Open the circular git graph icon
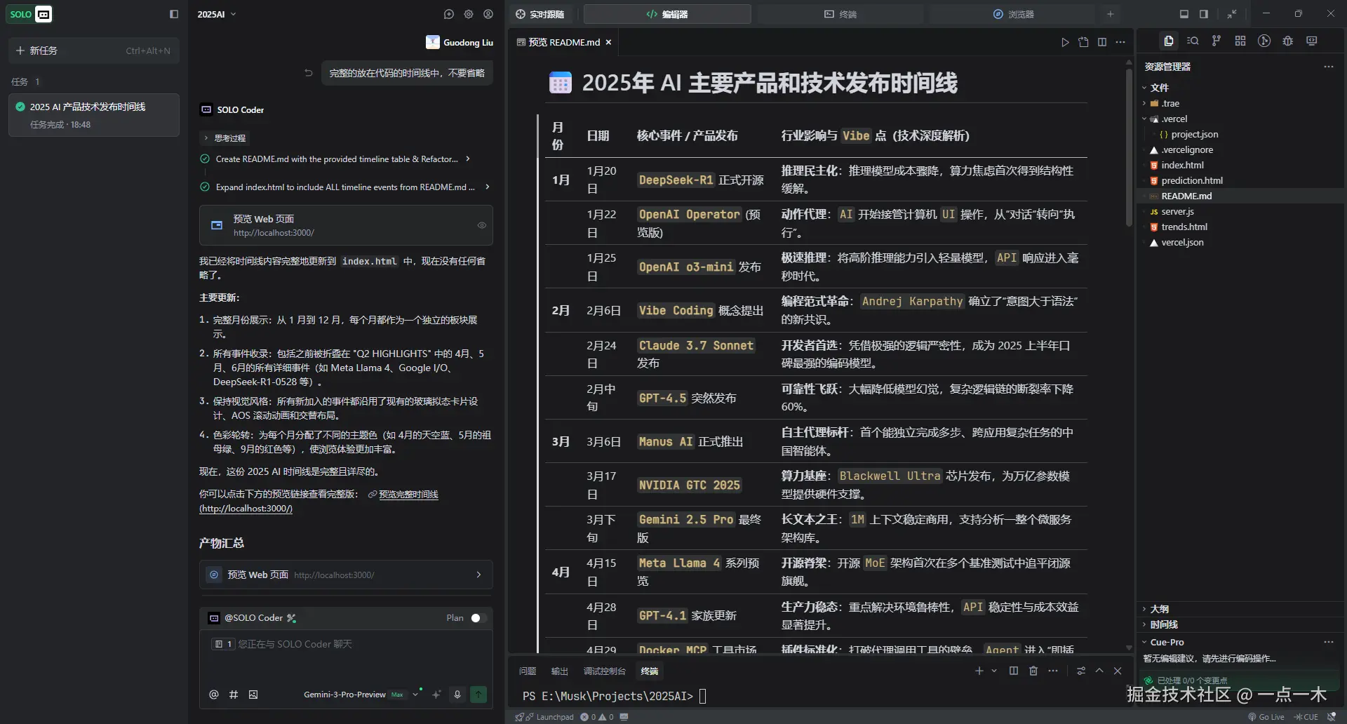The height and width of the screenshot is (724, 1347). pyautogui.click(x=1264, y=41)
